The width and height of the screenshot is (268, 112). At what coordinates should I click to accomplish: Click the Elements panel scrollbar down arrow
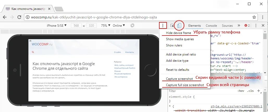point(265,73)
